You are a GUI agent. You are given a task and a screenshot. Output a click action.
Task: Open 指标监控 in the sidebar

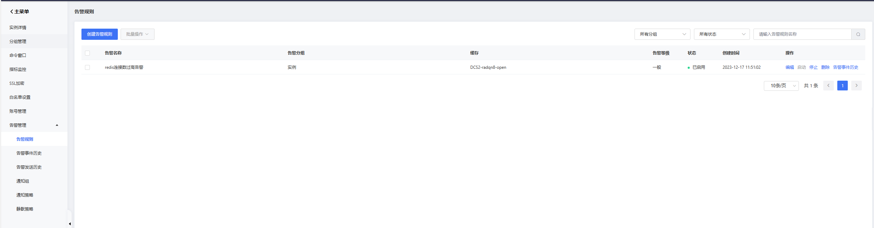pyautogui.click(x=34, y=69)
